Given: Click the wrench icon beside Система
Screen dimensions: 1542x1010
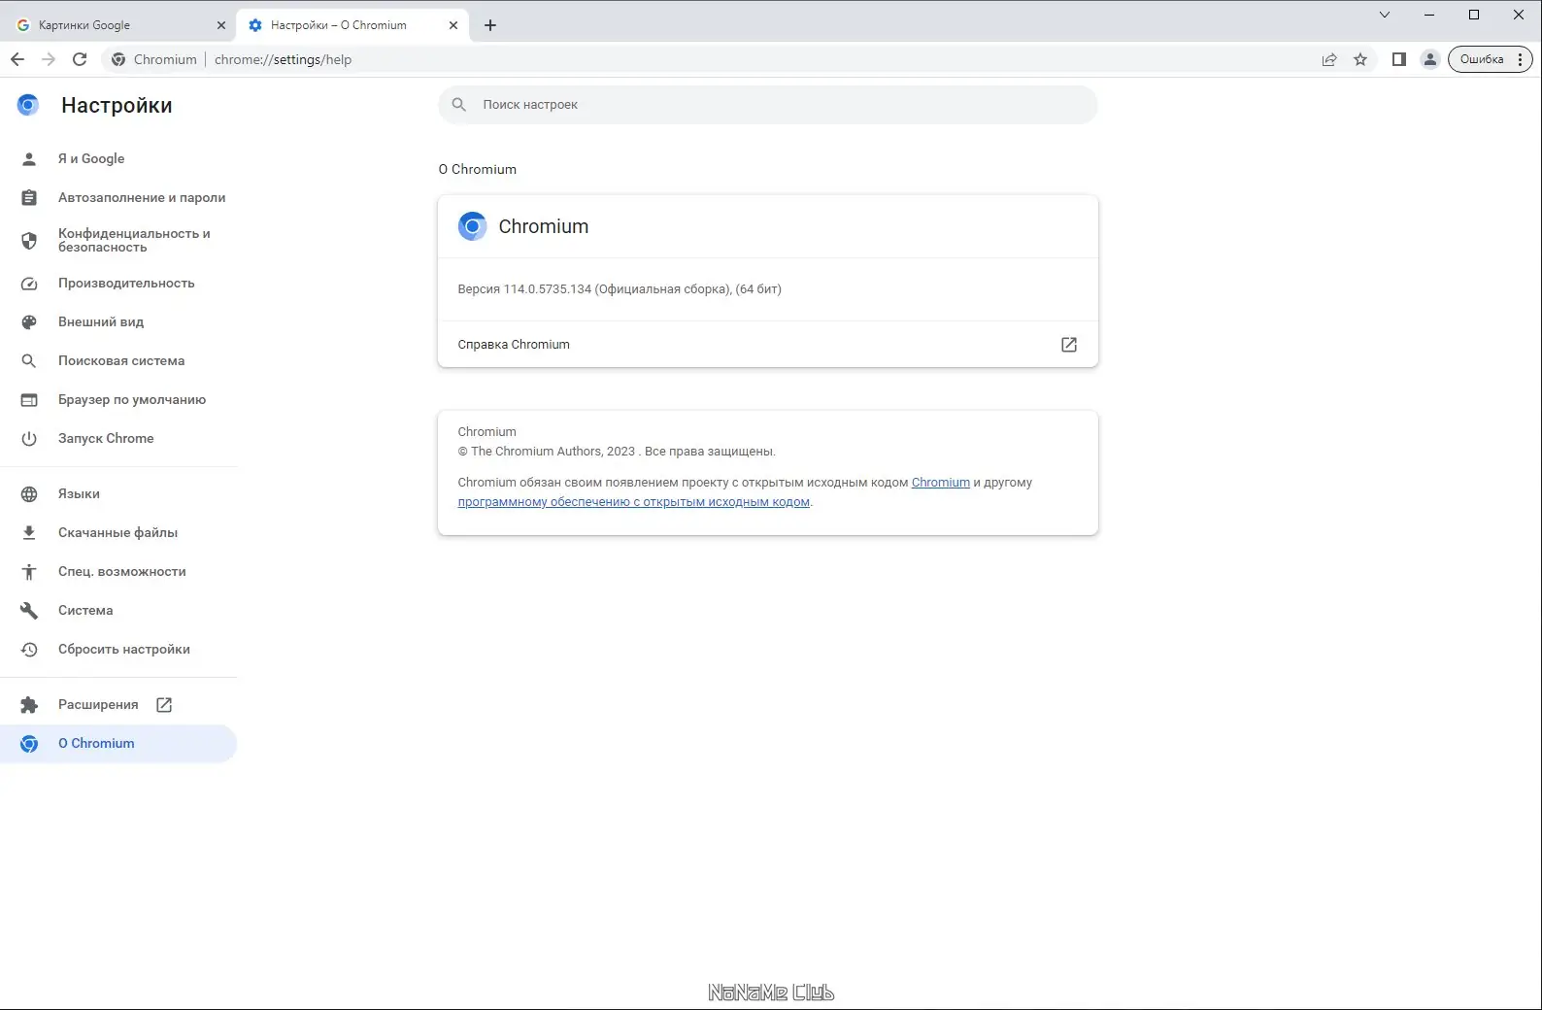Looking at the screenshot, I should 29,611.
